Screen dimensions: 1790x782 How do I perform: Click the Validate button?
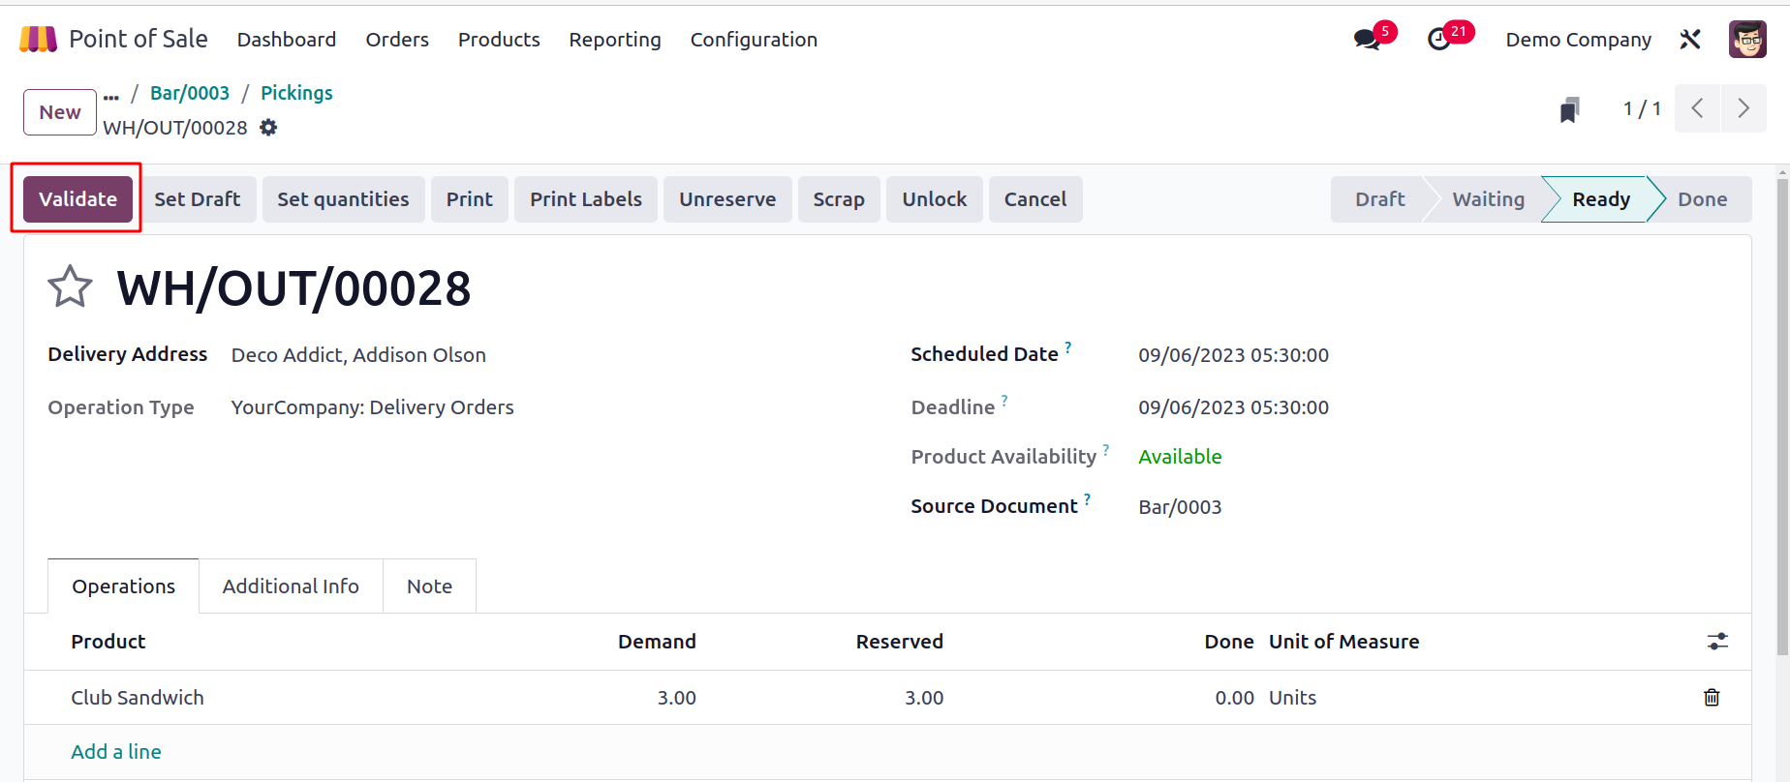(77, 199)
